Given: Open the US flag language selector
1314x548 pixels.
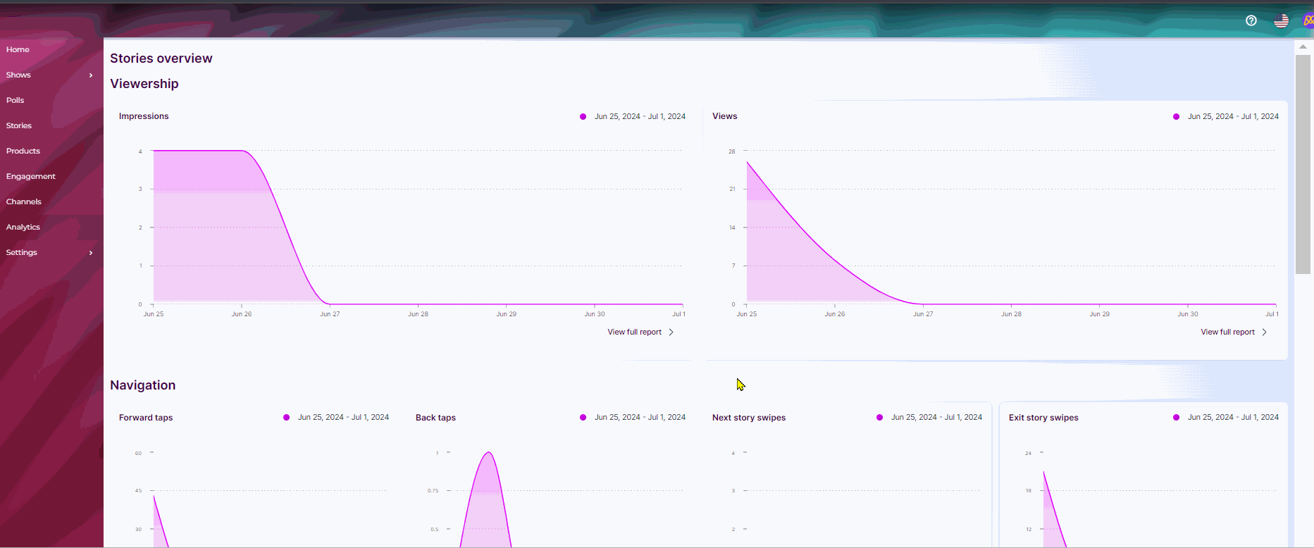Looking at the screenshot, I should (x=1281, y=20).
